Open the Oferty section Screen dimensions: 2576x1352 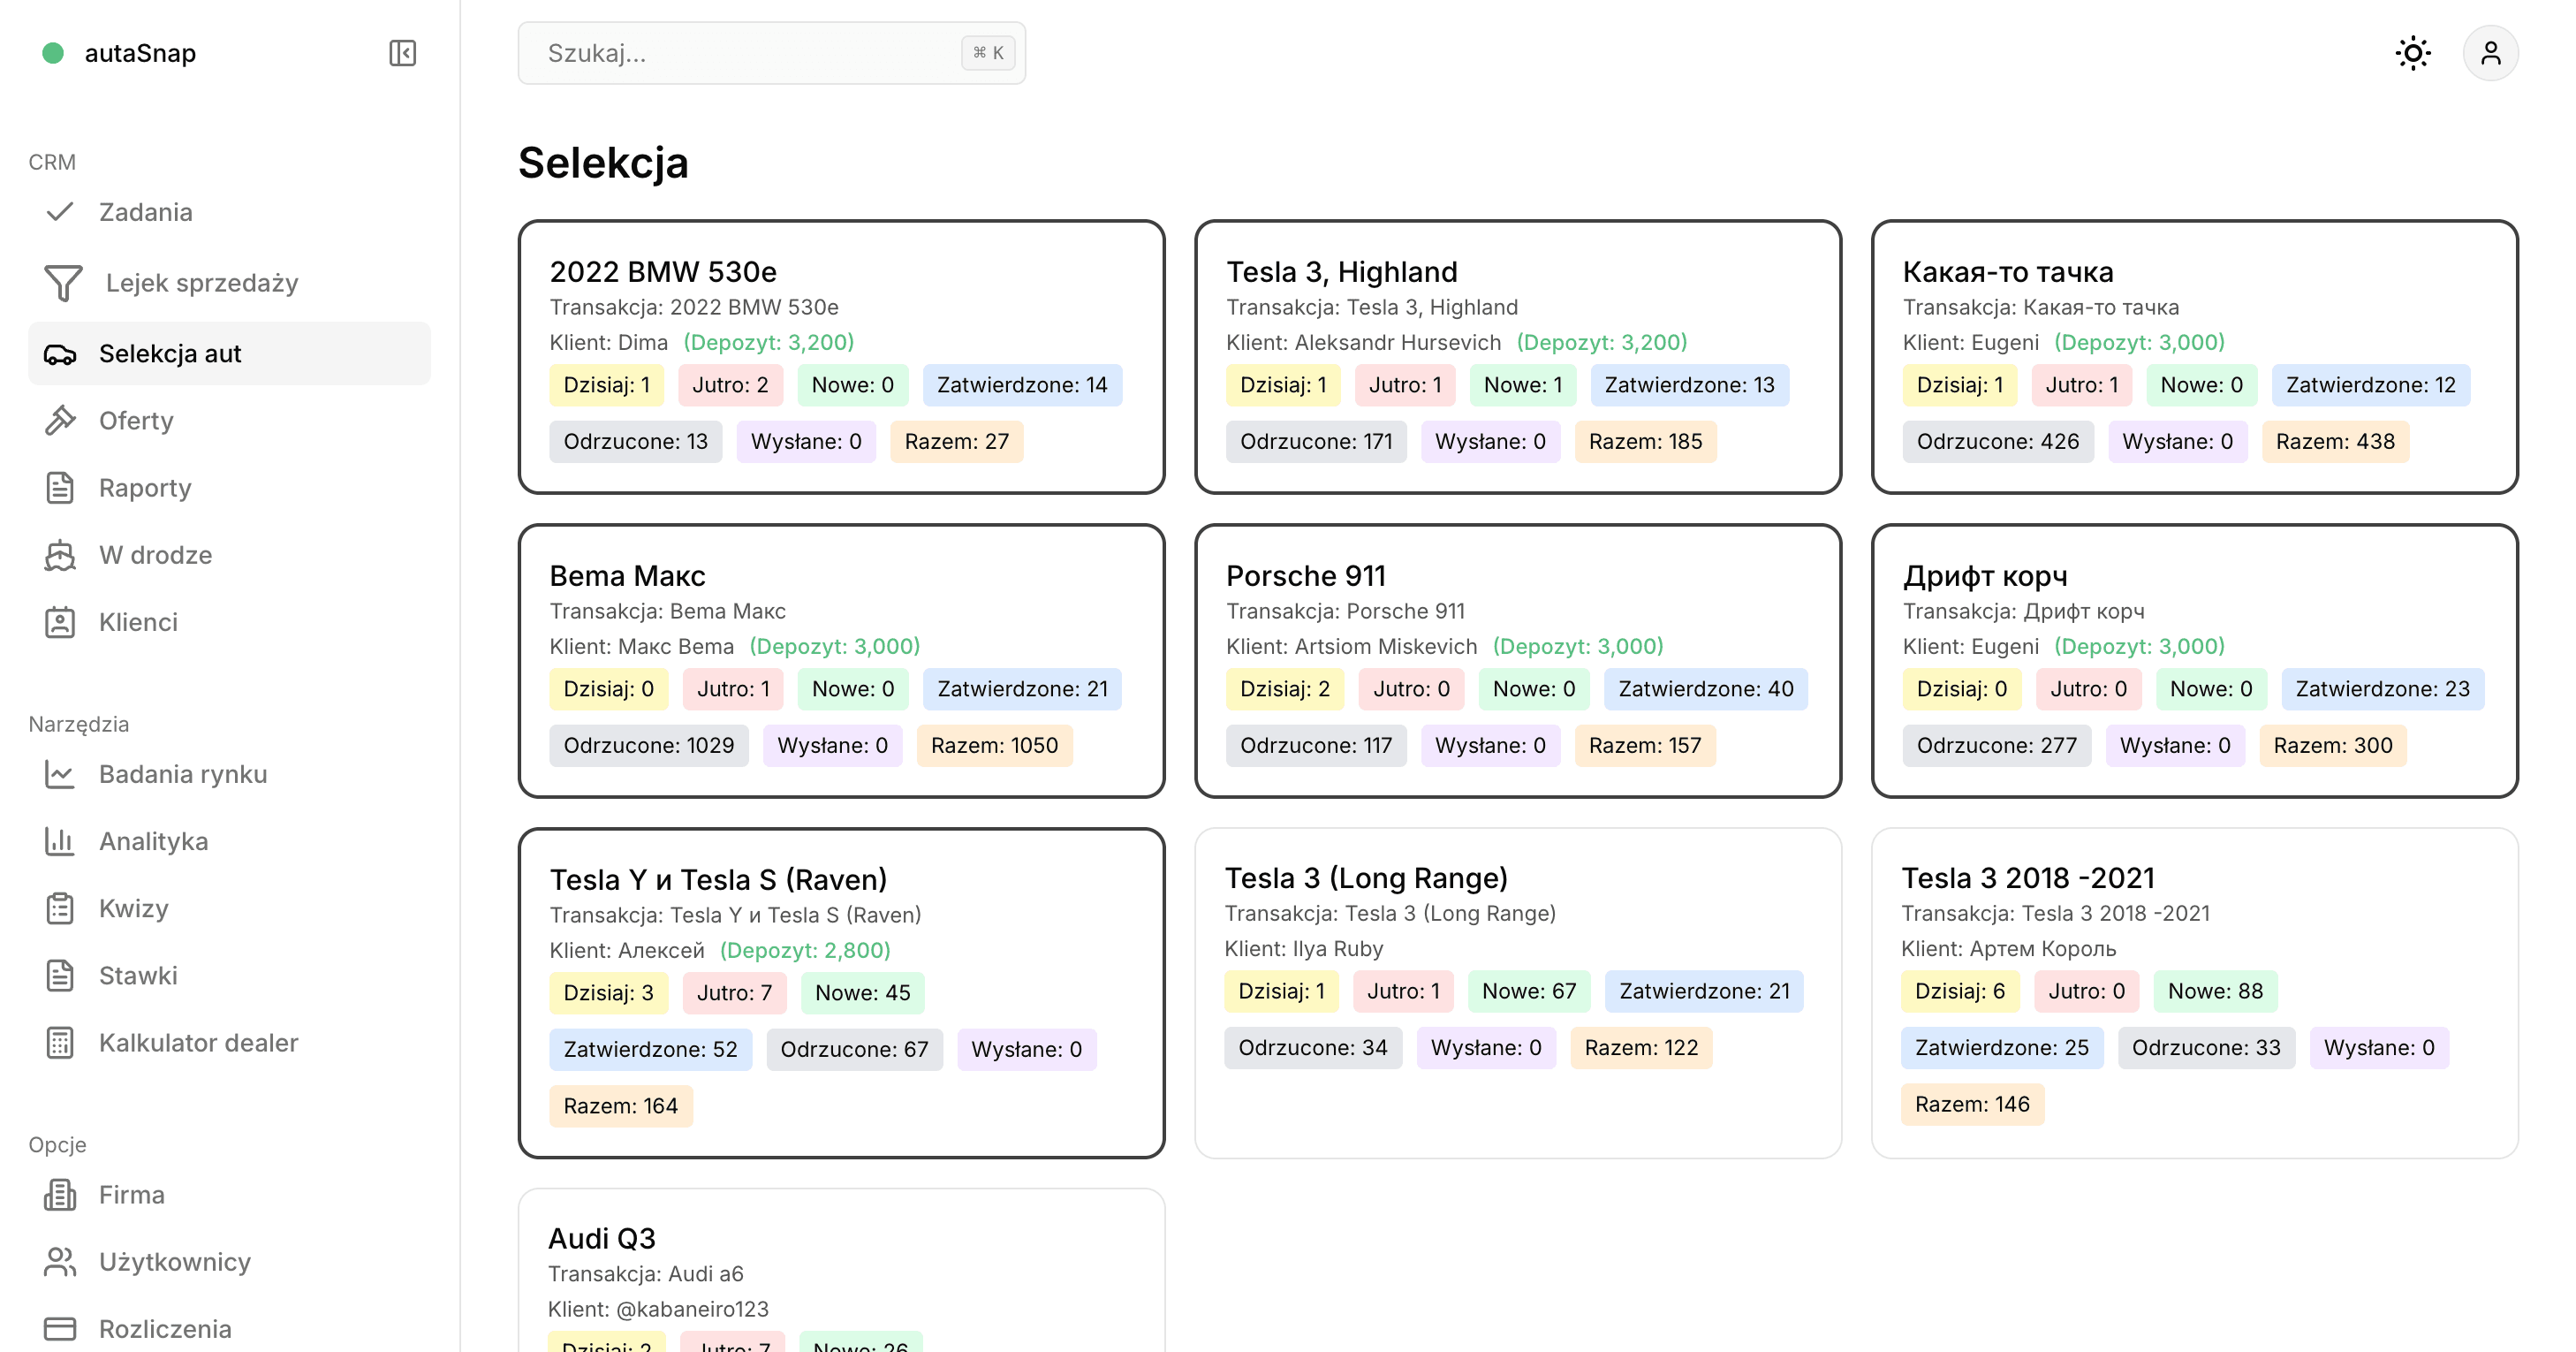(x=229, y=421)
